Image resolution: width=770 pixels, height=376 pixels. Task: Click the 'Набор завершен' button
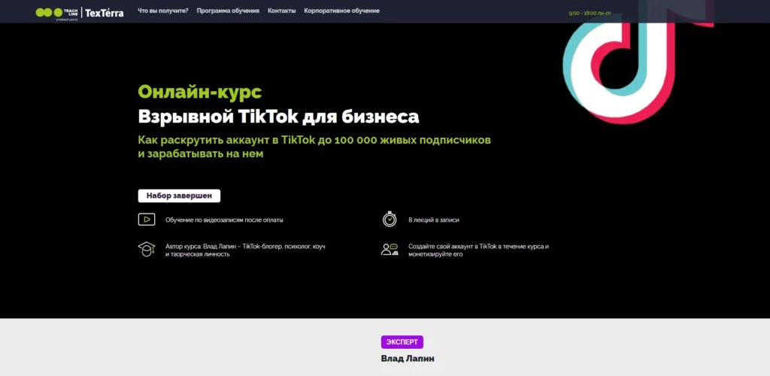click(179, 196)
